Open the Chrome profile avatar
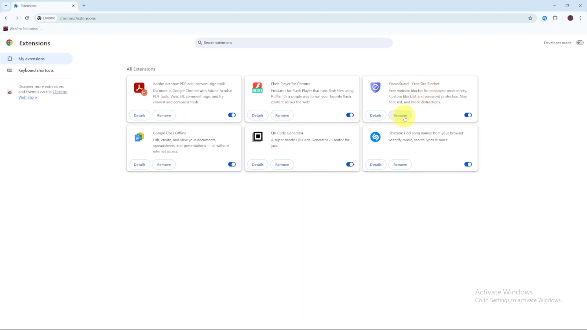Viewport: 587px width, 330px height. (570, 18)
